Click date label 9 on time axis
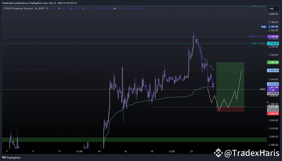Screen dimensions: 282x161 click(x=33, y=151)
